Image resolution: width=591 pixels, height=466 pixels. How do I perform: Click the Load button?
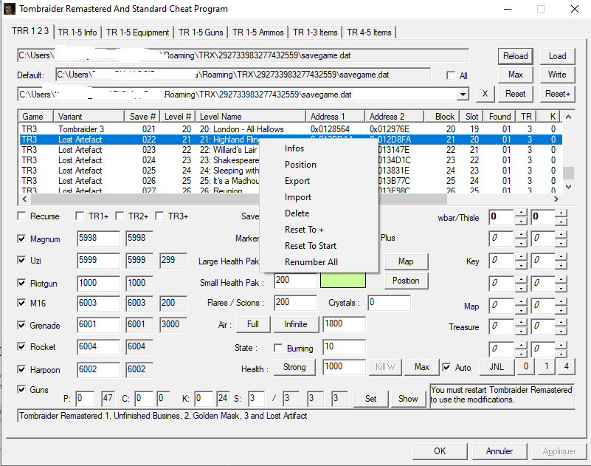(x=557, y=56)
